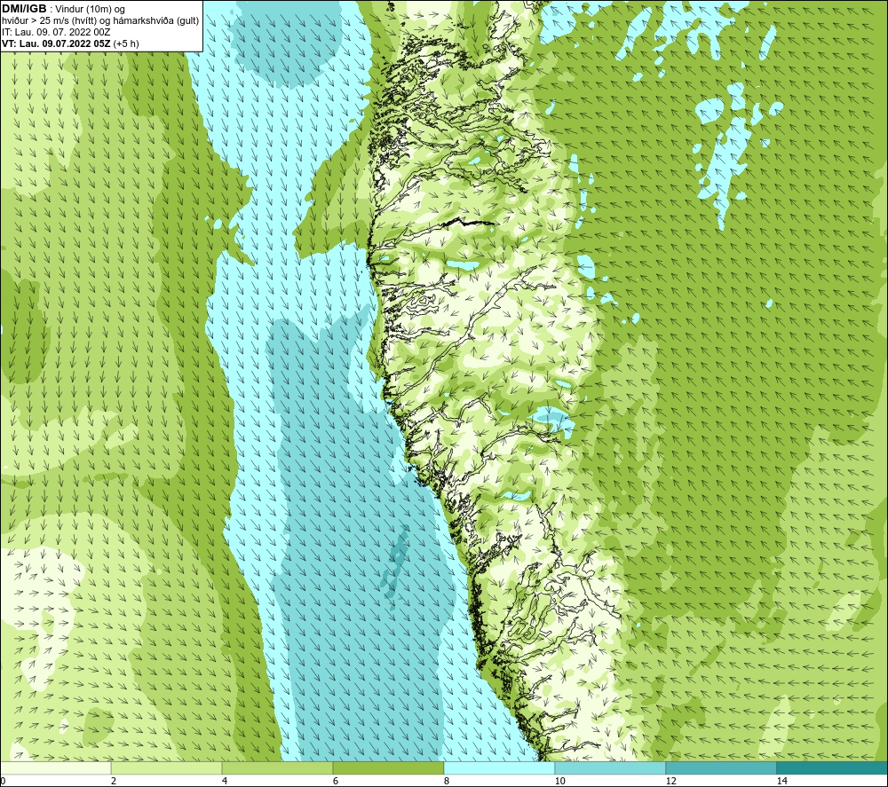Image resolution: width=888 pixels, height=787 pixels.
Task: Select the 12–14 m/s teal swatch
Action: tap(721, 767)
